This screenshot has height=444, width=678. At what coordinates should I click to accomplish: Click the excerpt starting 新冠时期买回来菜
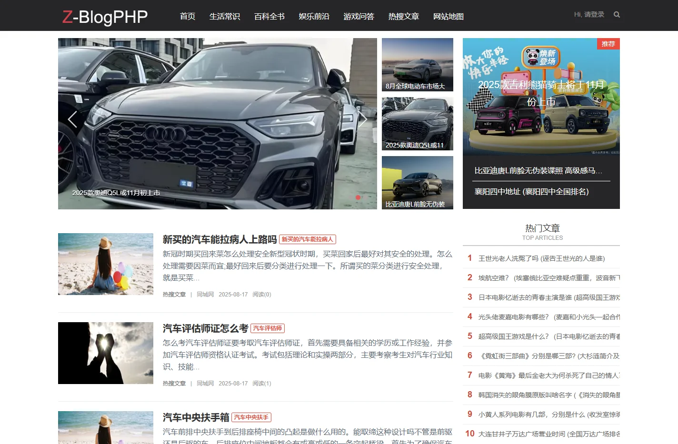point(308,266)
